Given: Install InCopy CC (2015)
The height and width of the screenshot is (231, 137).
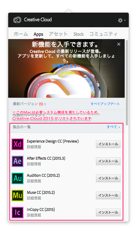Looking at the screenshot, I should pyautogui.click(x=108, y=213).
